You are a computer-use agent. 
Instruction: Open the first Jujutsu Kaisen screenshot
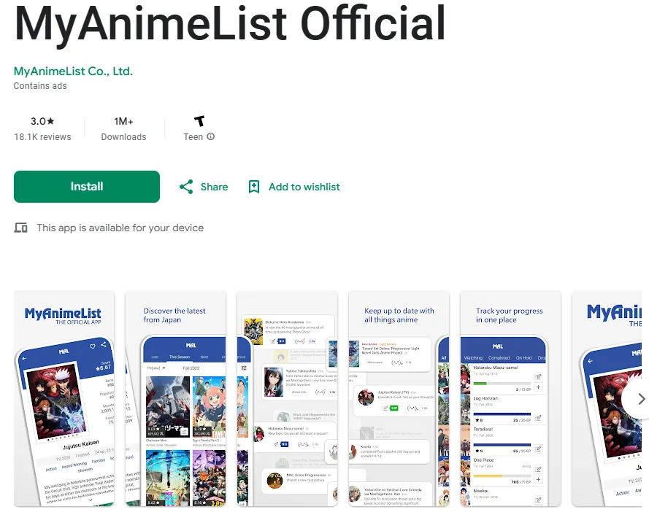coord(64,398)
